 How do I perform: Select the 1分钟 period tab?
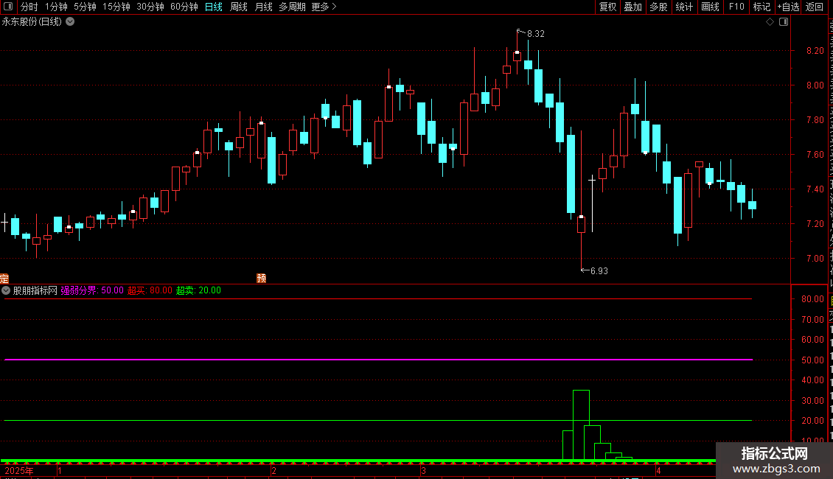click(x=56, y=7)
